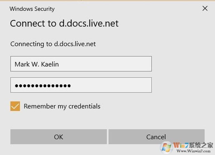Close the Windows Security dialog with the X
Image resolution: width=215 pixels, height=155 pixels.
(205, 9)
